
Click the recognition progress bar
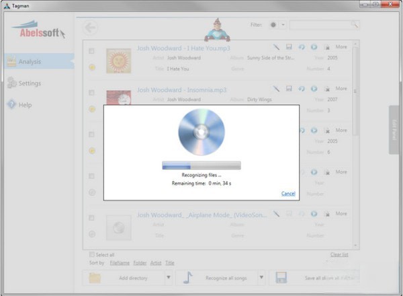point(201,165)
